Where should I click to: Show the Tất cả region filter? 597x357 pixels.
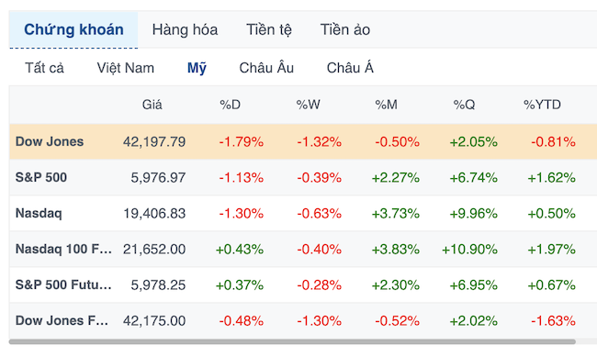tap(45, 68)
